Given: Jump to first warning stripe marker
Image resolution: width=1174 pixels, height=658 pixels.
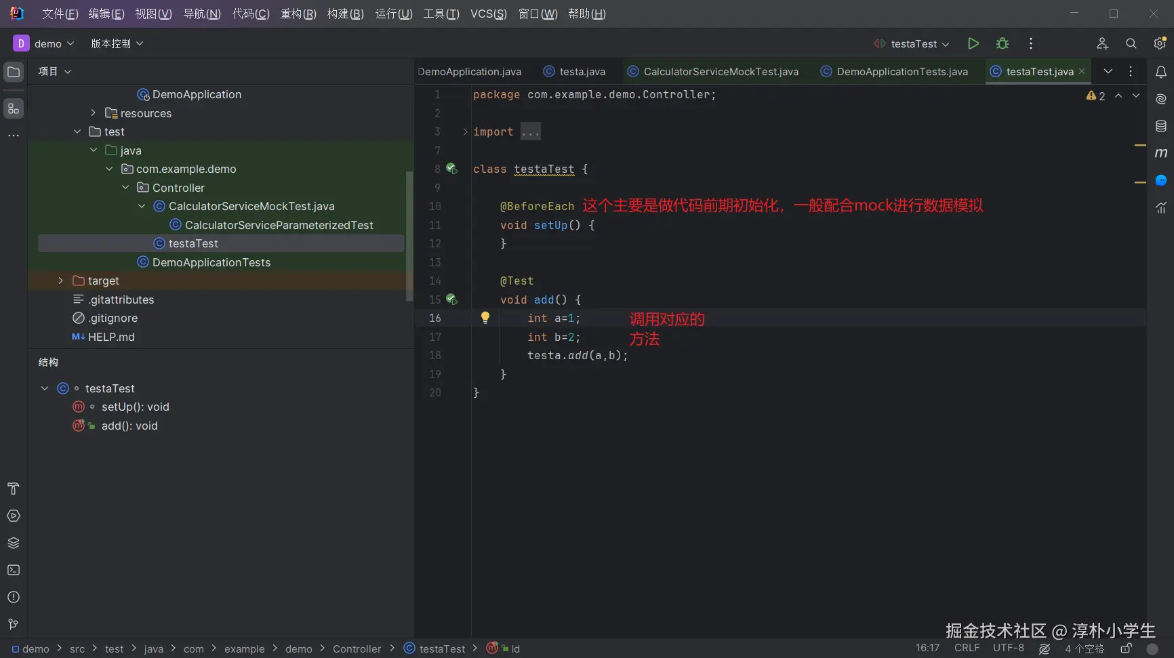Looking at the screenshot, I should click(1140, 145).
